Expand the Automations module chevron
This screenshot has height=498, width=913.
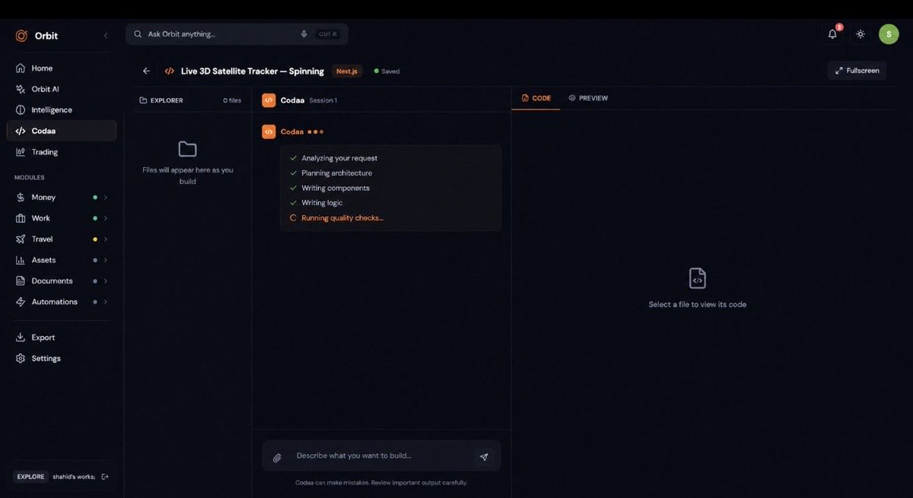(x=105, y=302)
